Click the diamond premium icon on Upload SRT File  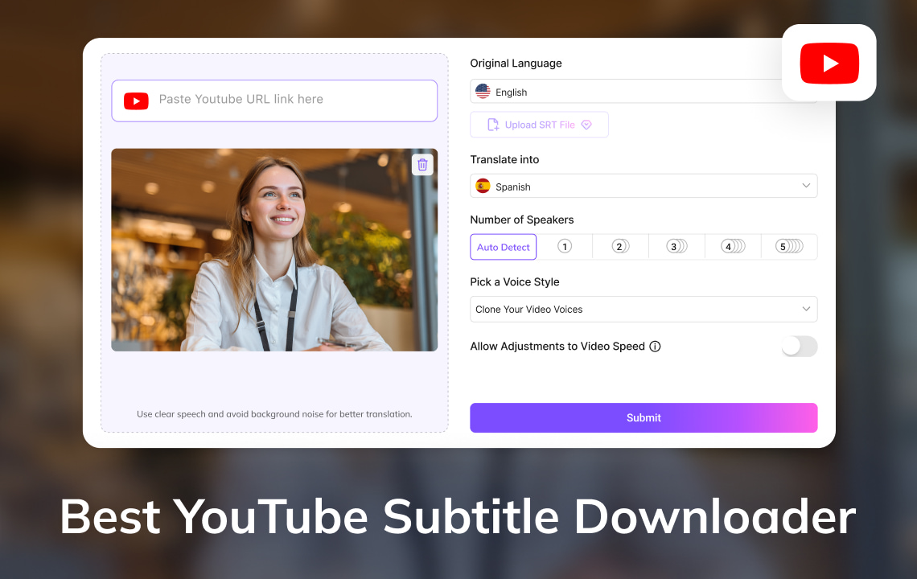pos(586,124)
